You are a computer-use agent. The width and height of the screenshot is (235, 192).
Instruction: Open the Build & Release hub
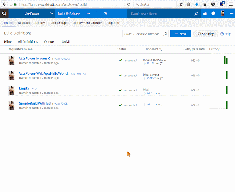pyautogui.click(x=69, y=14)
